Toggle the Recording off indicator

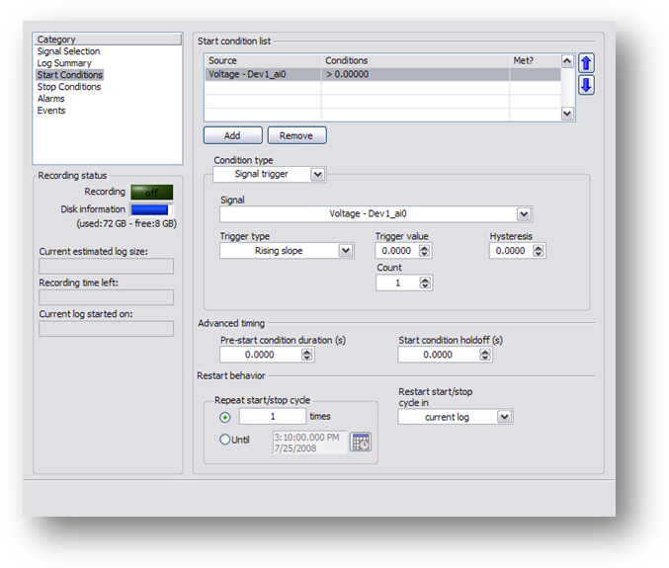tap(151, 193)
